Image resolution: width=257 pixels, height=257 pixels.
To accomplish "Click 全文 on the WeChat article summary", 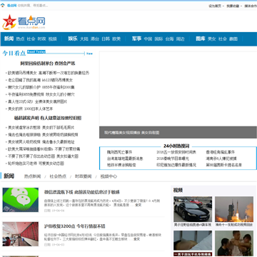I will coord(138,205).
